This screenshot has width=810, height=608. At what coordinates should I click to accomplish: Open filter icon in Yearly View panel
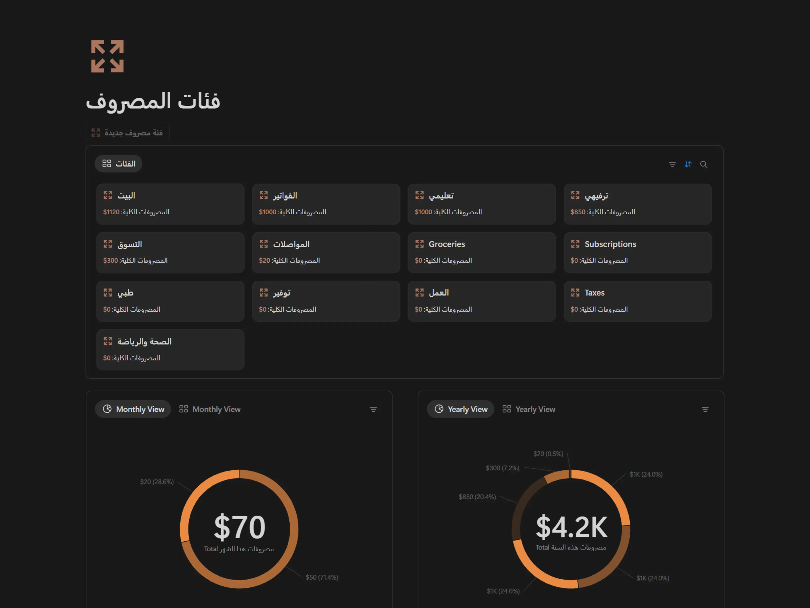pyautogui.click(x=705, y=409)
